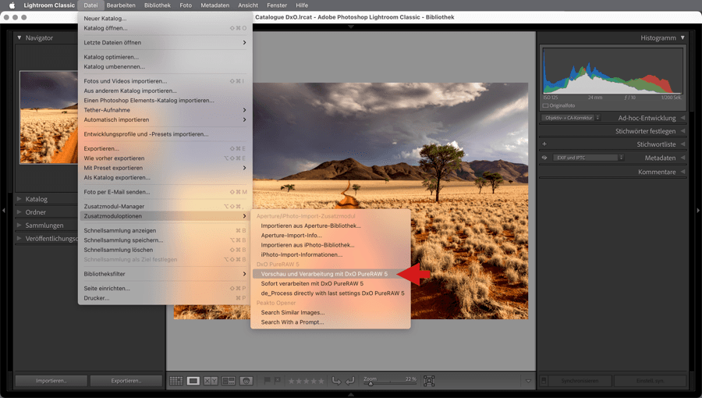Expand Tether-Aufnahme submenu
This screenshot has height=398, width=702.
165,110
